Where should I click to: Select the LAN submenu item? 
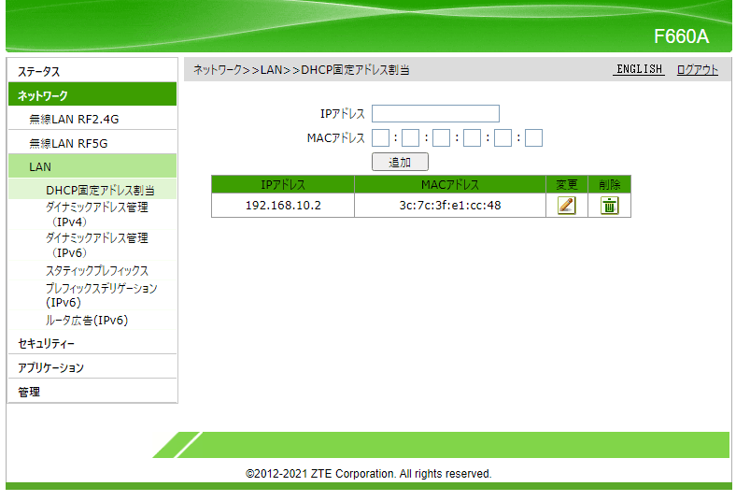40,167
